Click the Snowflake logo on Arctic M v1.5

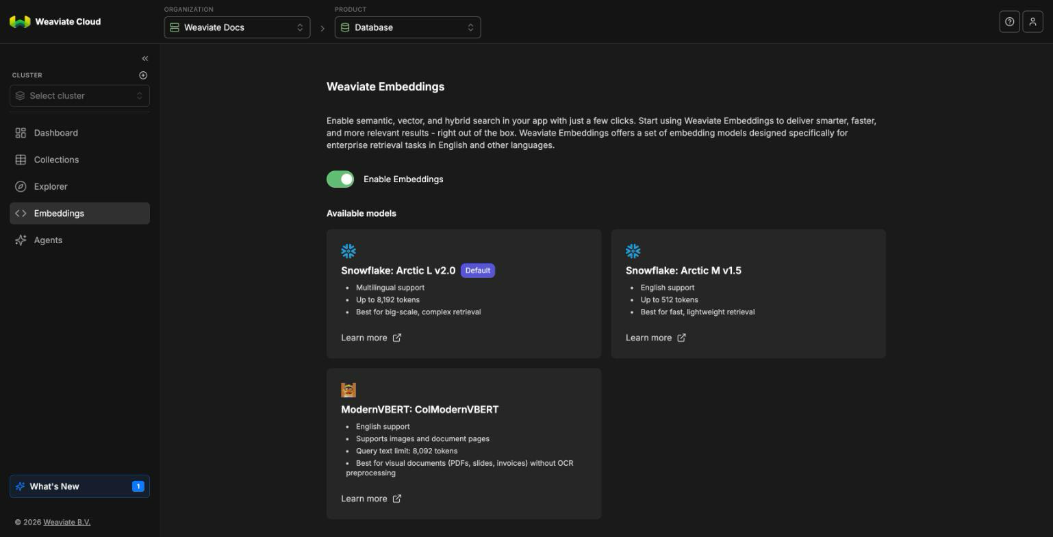[633, 251]
